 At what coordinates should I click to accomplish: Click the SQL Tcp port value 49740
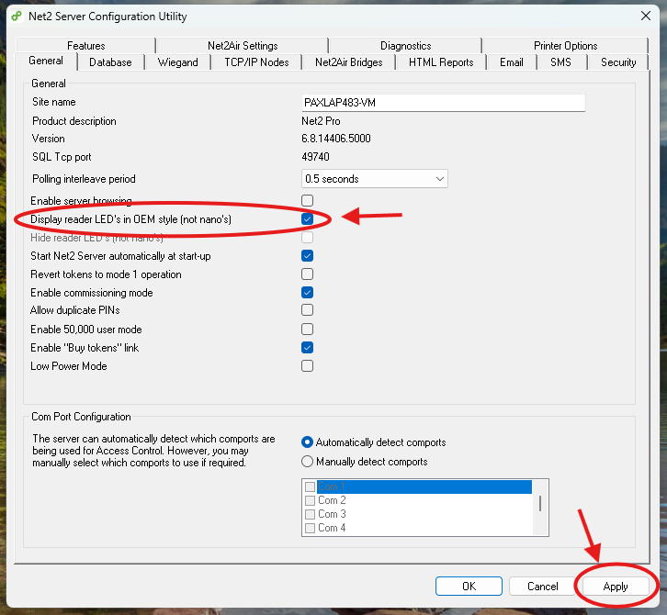315,157
